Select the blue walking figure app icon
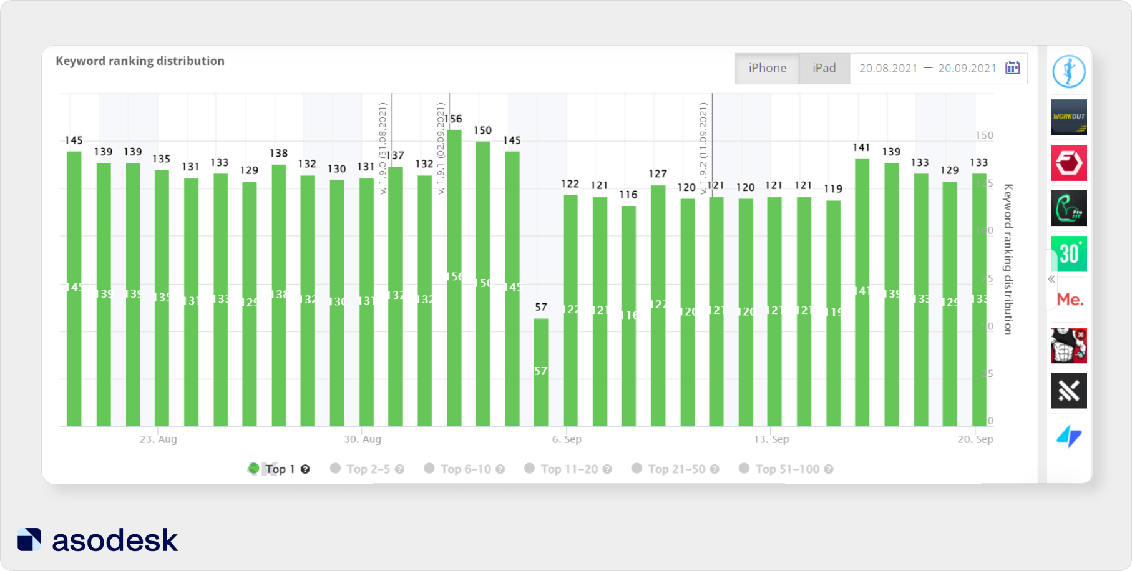This screenshot has height=571, width=1132. 1069,72
